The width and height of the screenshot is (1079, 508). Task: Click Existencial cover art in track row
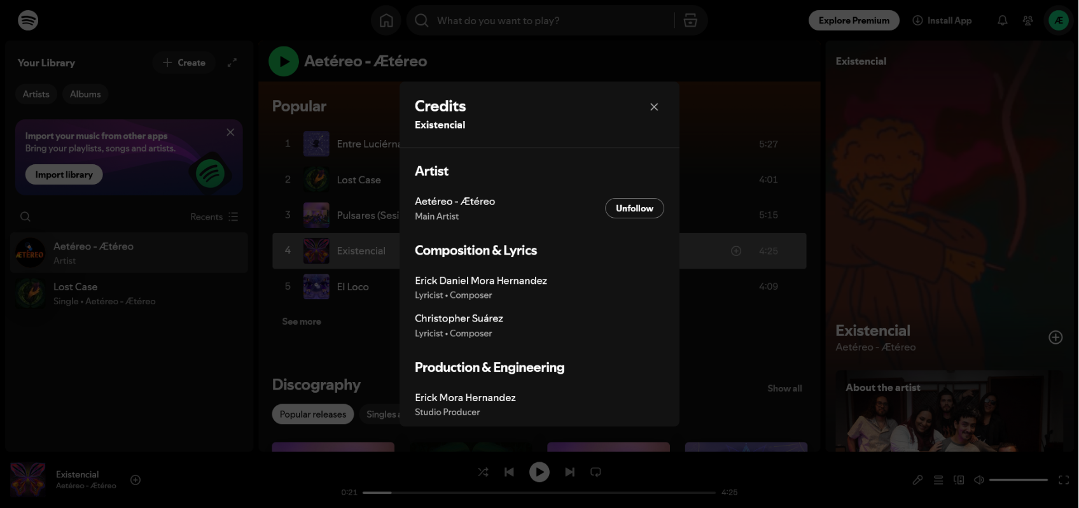click(x=316, y=251)
